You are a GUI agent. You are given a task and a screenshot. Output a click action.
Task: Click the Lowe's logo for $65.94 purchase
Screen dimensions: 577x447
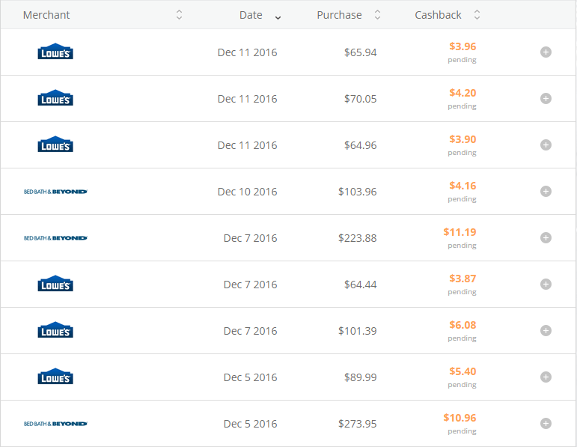click(x=55, y=52)
